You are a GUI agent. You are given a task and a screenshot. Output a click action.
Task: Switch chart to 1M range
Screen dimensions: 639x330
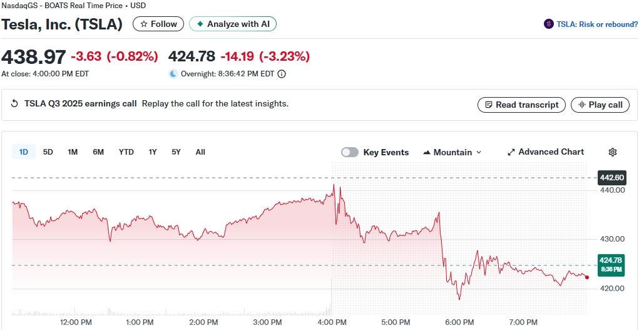(73, 152)
